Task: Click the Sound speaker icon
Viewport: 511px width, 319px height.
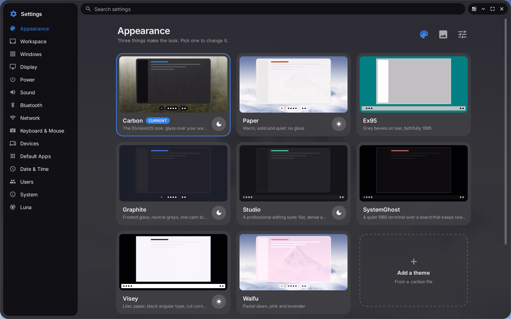Action: [x=13, y=92]
